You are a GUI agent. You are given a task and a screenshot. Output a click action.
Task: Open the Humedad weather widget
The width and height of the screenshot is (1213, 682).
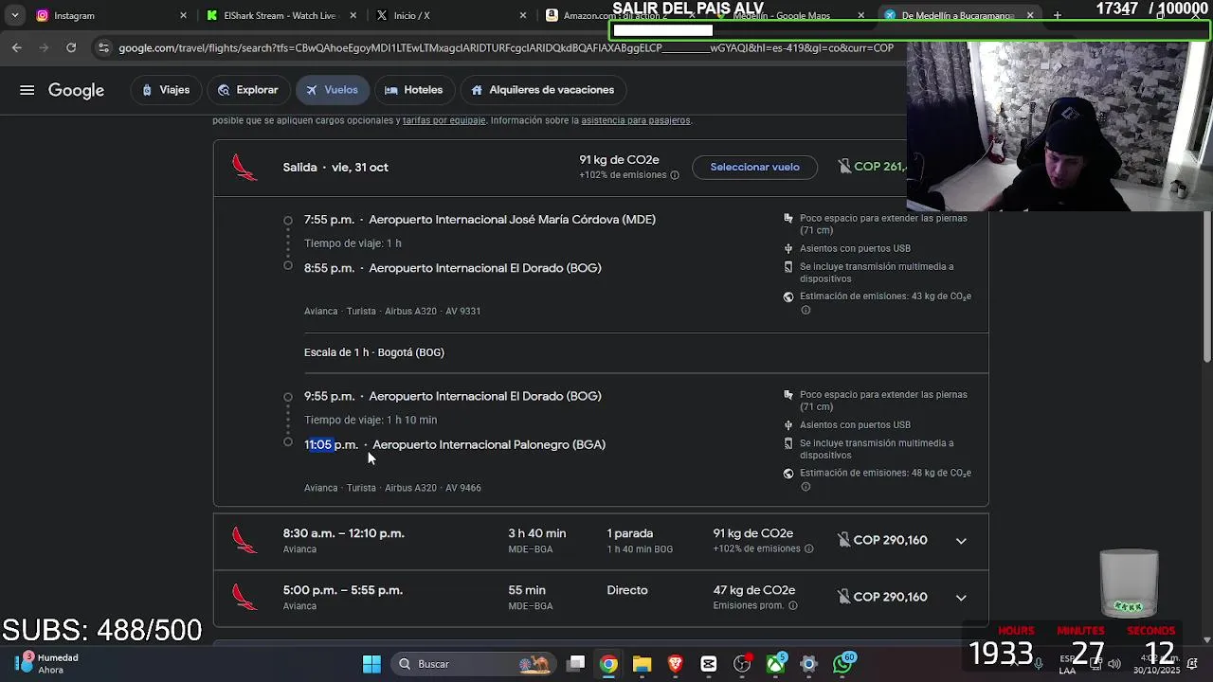pyautogui.click(x=47, y=664)
